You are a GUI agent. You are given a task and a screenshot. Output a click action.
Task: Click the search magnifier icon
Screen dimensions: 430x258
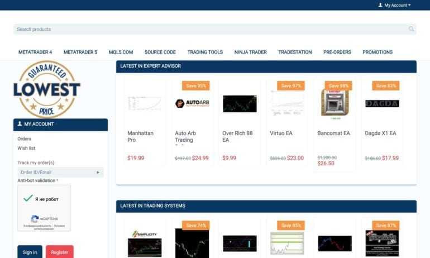click(x=411, y=29)
